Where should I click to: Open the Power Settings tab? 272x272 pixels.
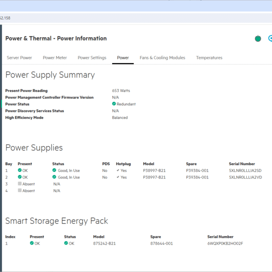92,58
